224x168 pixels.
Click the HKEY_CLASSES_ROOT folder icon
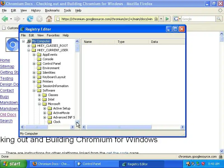[34, 46]
